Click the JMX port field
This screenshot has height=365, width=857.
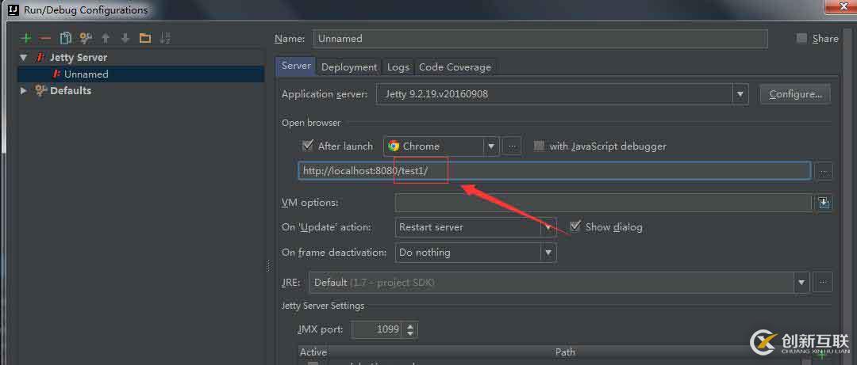[377, 329]
